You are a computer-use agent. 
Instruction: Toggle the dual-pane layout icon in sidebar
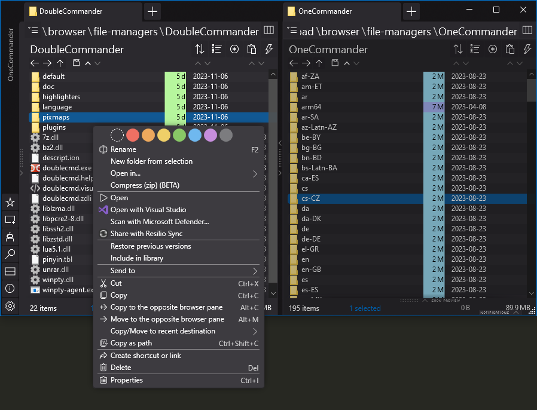coord(10,272)
